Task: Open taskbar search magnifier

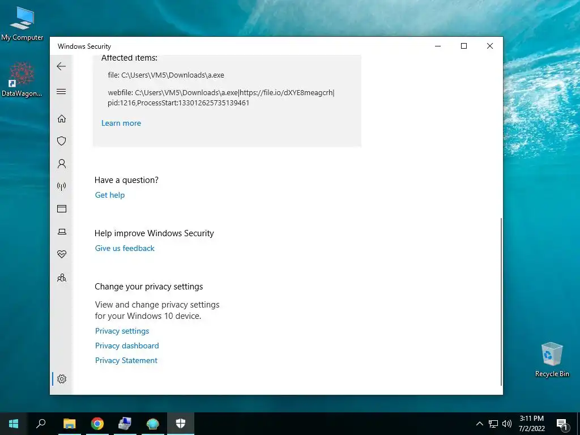Action: tap(41, 424)
